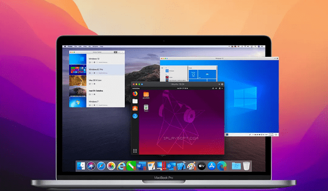Open Edit menu in menu bar
328x191 pixels.
click(80, 46)
